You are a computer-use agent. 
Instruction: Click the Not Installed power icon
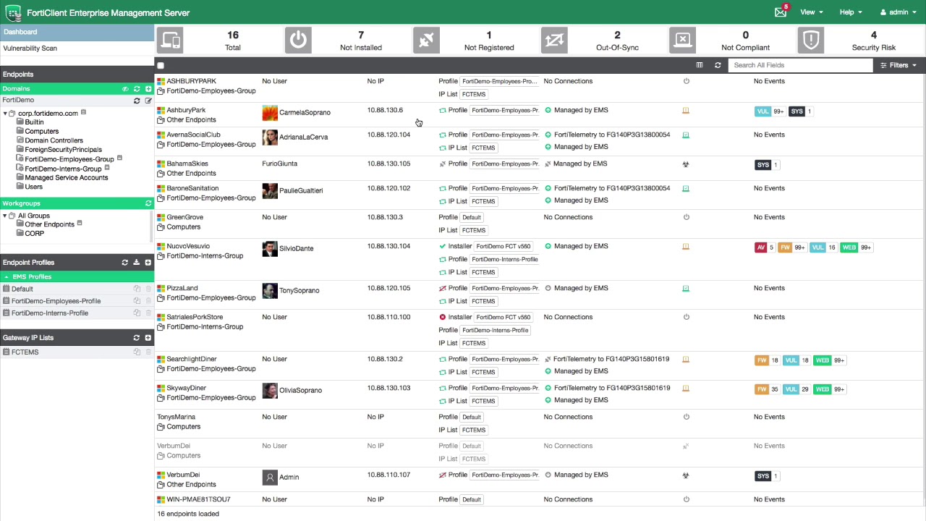coord(298,41)
